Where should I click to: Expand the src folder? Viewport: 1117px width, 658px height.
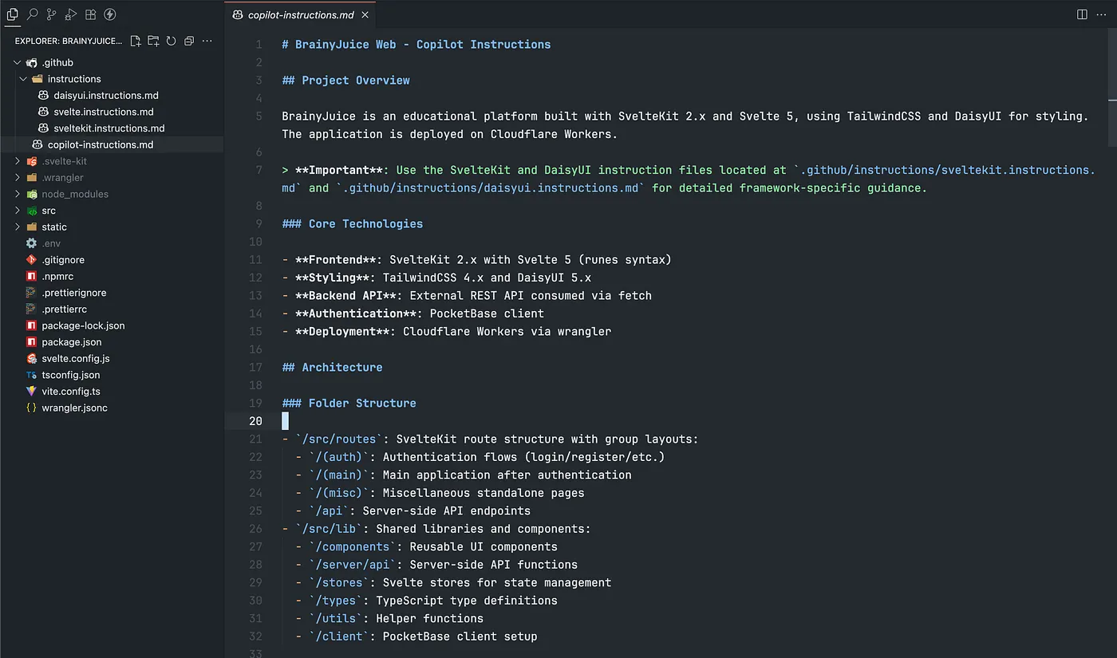[x=18, y=211]
